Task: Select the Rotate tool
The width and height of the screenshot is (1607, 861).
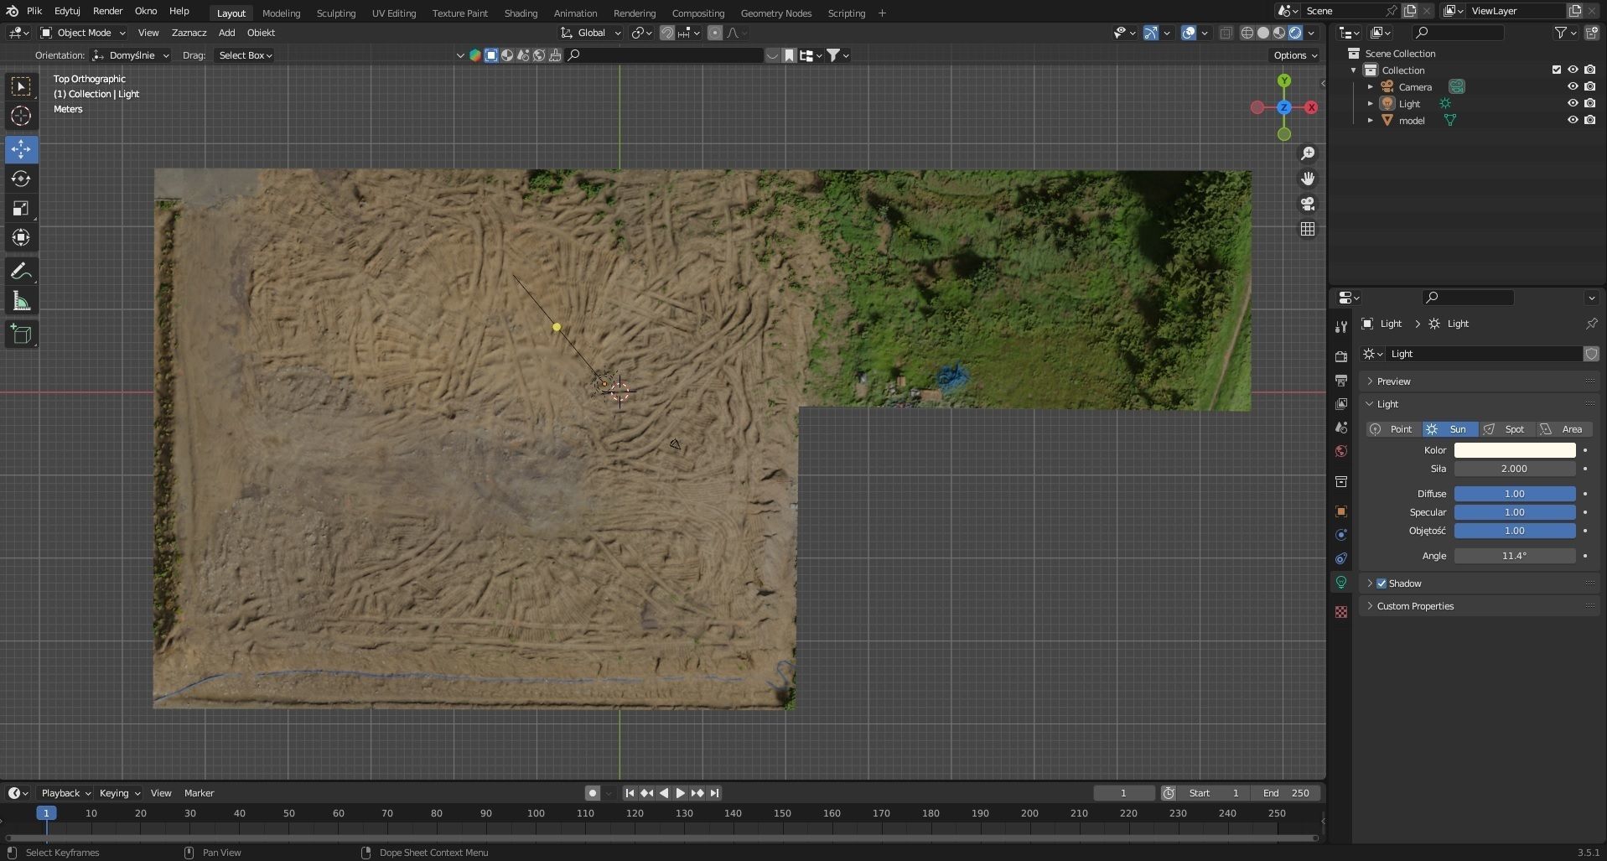Action: point(21,179)
